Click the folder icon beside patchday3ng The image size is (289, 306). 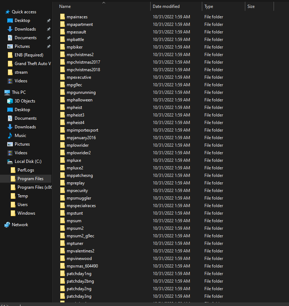[x=62, y=296]
